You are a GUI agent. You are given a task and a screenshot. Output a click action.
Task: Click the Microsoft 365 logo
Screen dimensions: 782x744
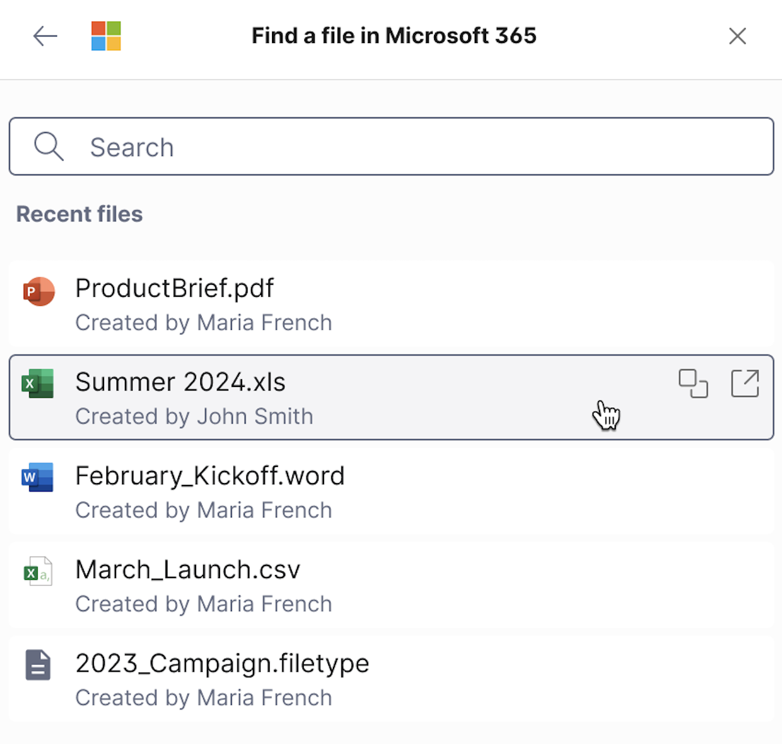[106, 36]
